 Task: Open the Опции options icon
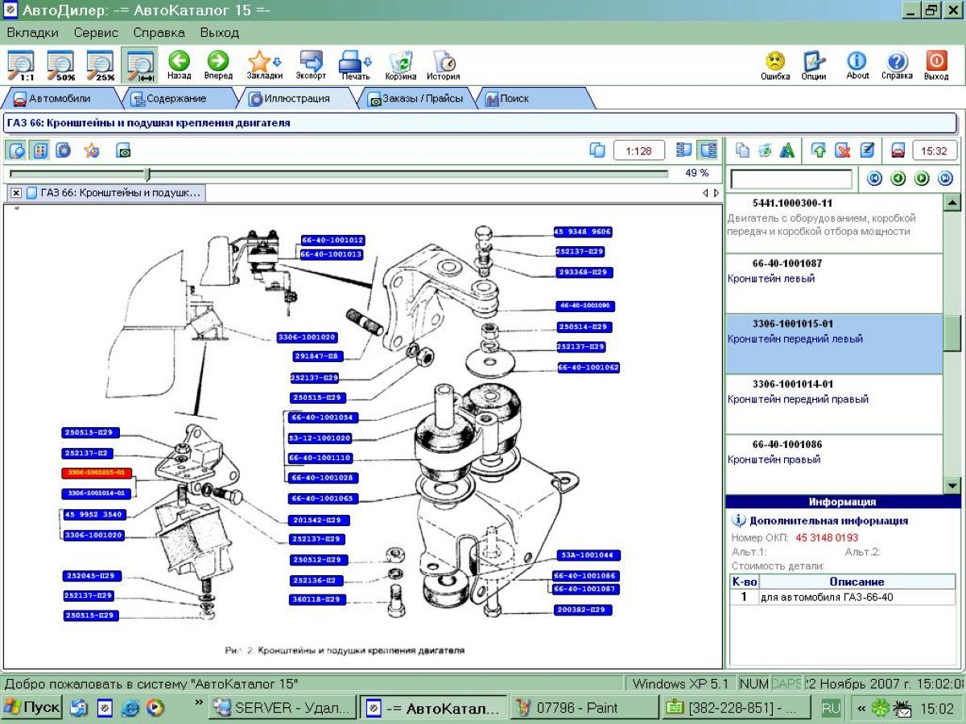pos(814,66)
